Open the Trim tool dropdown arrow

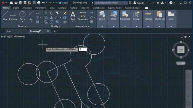tap(60, 13)
